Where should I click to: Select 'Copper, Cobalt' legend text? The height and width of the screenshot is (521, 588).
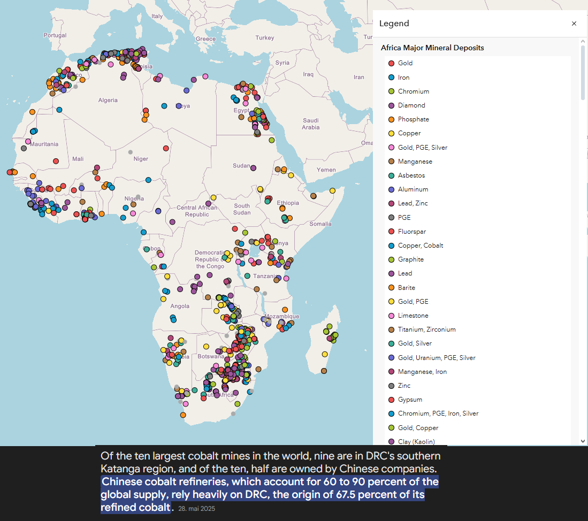(x=421, y=246)
